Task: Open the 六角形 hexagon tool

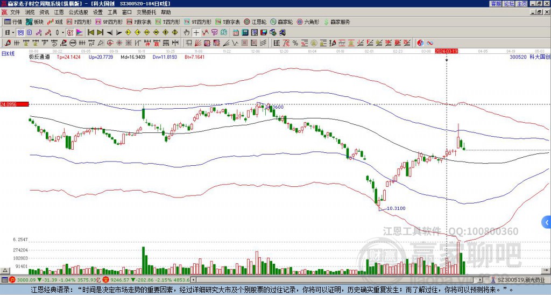Action: click(x=308, y=22)
